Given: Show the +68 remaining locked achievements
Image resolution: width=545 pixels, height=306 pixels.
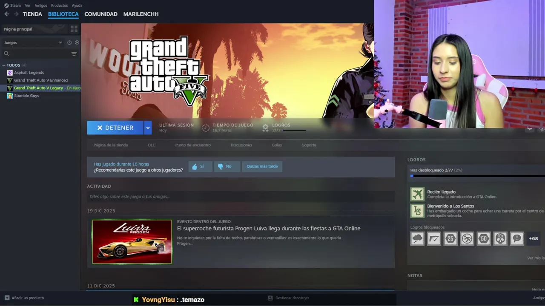Looking at the screenshot, I should click(x=534, y=238).
